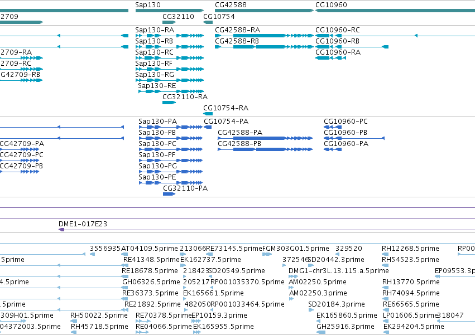Click transcript label CG42588-RA
Image resolution: width=475 pixels, height=335 pixels.
238,30
